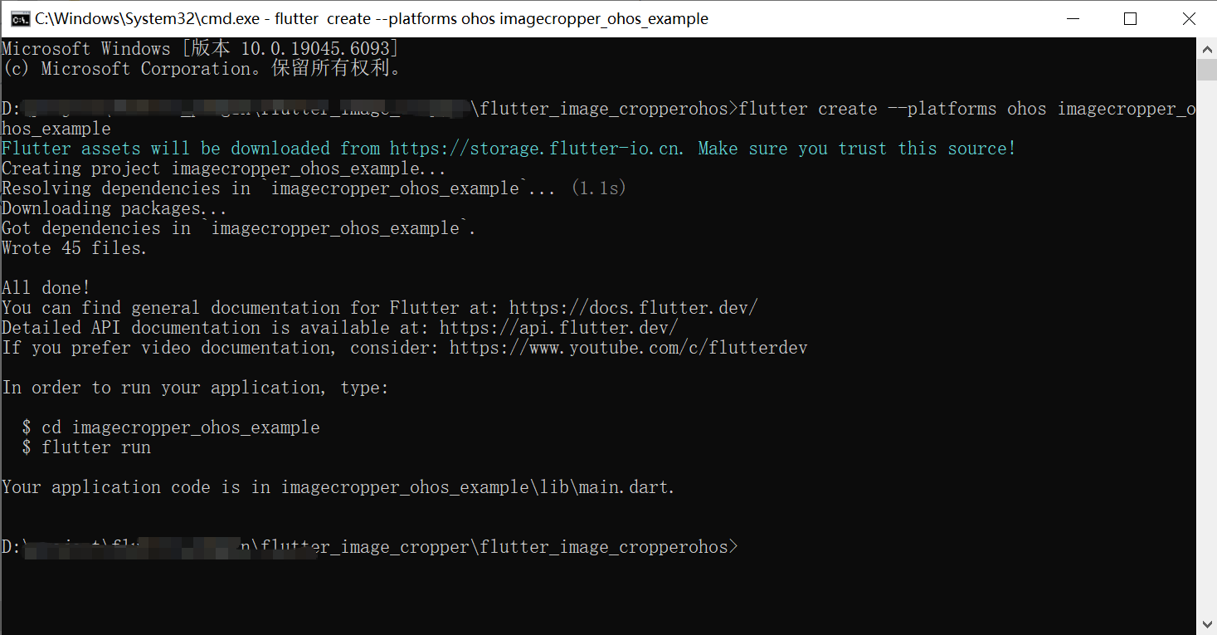Image resolution: width=1217 pixels, height=635 pixels.
Task: Click the scrollbar up arrow
Action: (1206, 48)
